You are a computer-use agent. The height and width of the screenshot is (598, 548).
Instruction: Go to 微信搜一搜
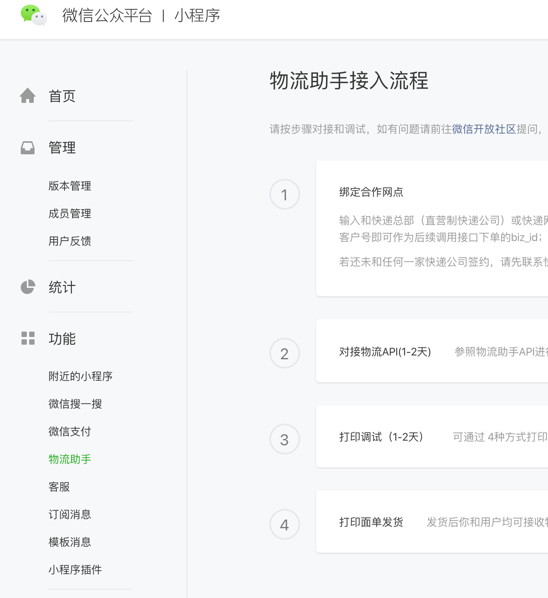click(75, 404)
